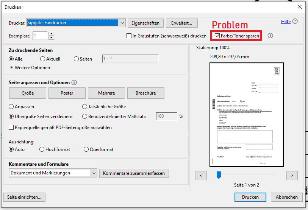Open the Drucker selection dropdown
The width and height of the screenshot is (308, 210).
click(x=122, y=23)
